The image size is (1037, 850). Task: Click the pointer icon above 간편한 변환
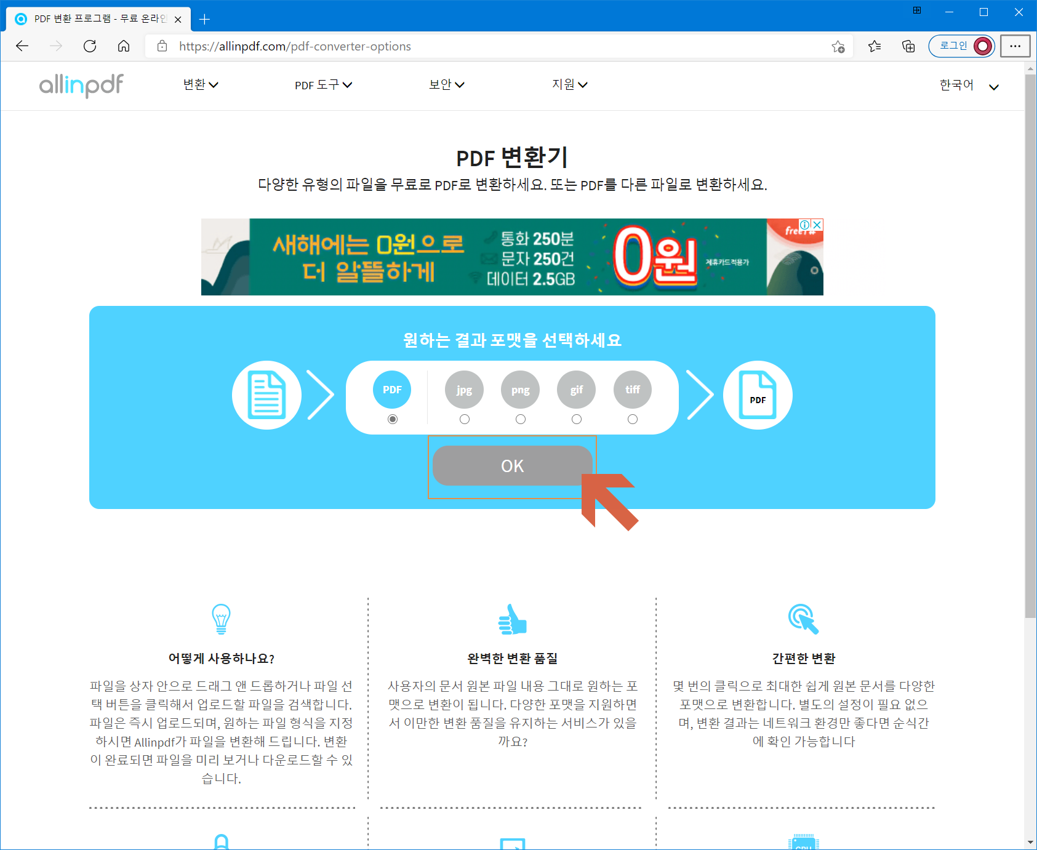point(804,619)
